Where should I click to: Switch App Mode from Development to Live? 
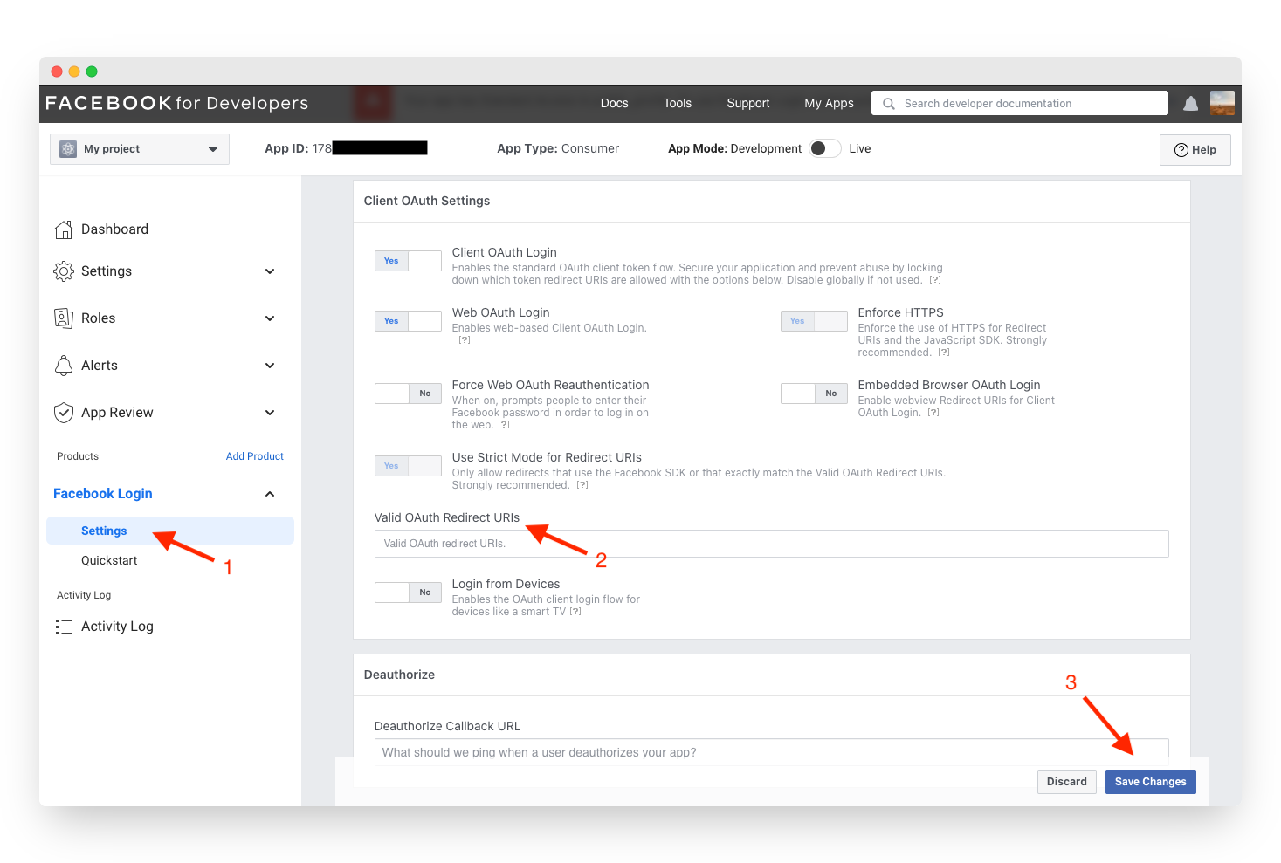[x=825, y=148]
